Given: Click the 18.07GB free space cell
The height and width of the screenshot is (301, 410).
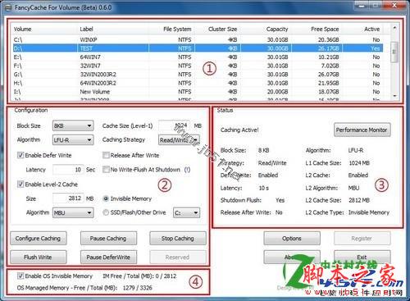Looking at the screenshot, I should 328,92.
